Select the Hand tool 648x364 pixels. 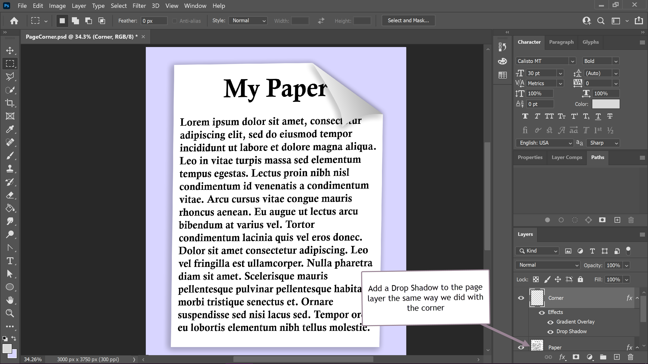pyautogui.click(x=10, y=300)
